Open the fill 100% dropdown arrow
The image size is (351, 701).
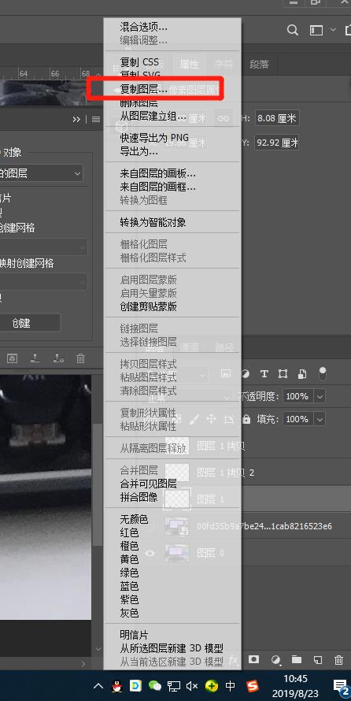(x=320, y=419)
